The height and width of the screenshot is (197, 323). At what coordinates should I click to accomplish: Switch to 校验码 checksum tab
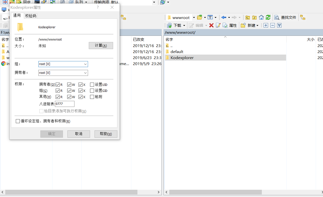[x=31, y=16]
